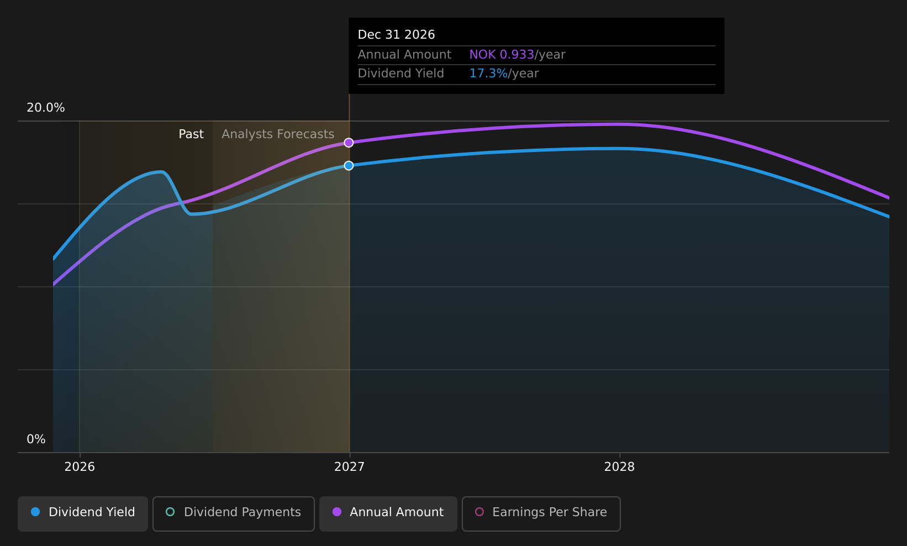Click the 20.0% y-axis label
The height and width of the screenshot is (546, 907).
46,108
